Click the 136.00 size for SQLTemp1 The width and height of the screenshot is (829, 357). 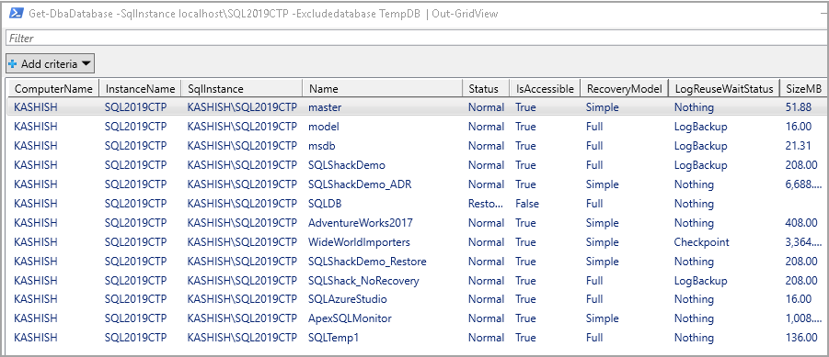click(x=801, y=338)
